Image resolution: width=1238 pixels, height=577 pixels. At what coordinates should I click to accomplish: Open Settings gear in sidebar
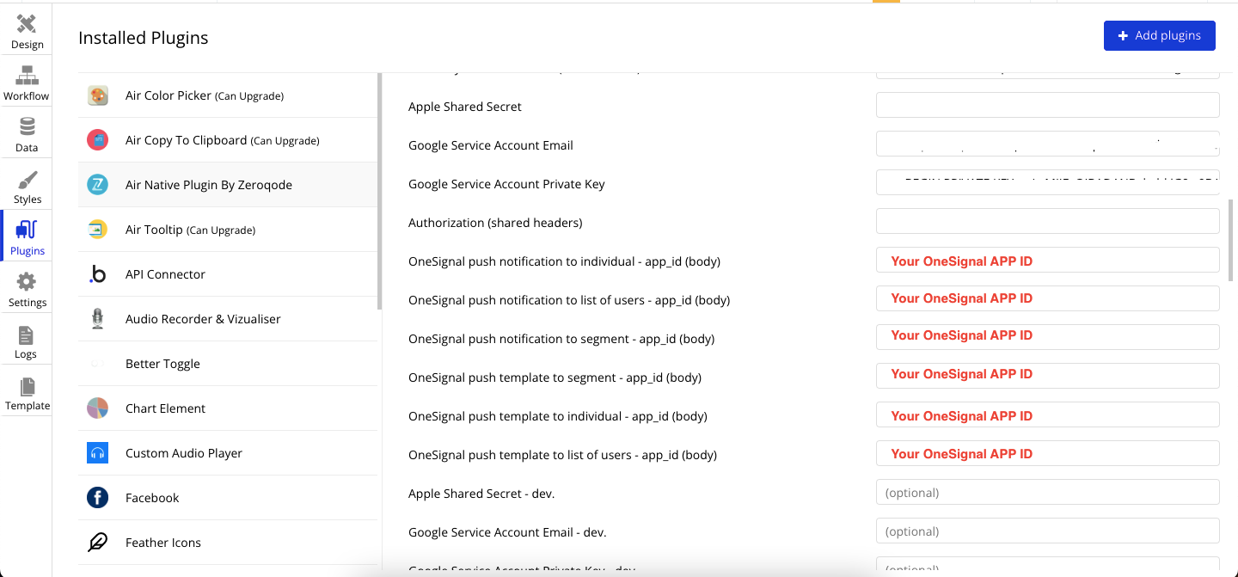click(x=27, y=282)
